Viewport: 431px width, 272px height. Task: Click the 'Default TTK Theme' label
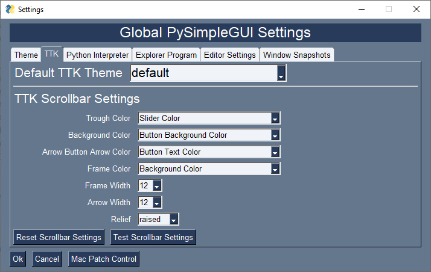(68, 73)
